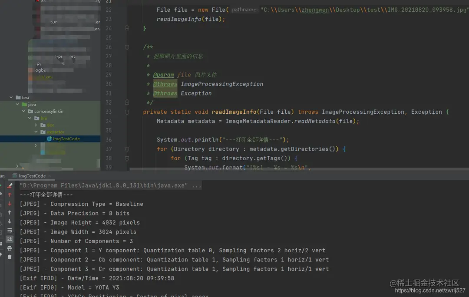Click the readImageInfo method name in declaration
469x297 pixels.
click(234, 112)
